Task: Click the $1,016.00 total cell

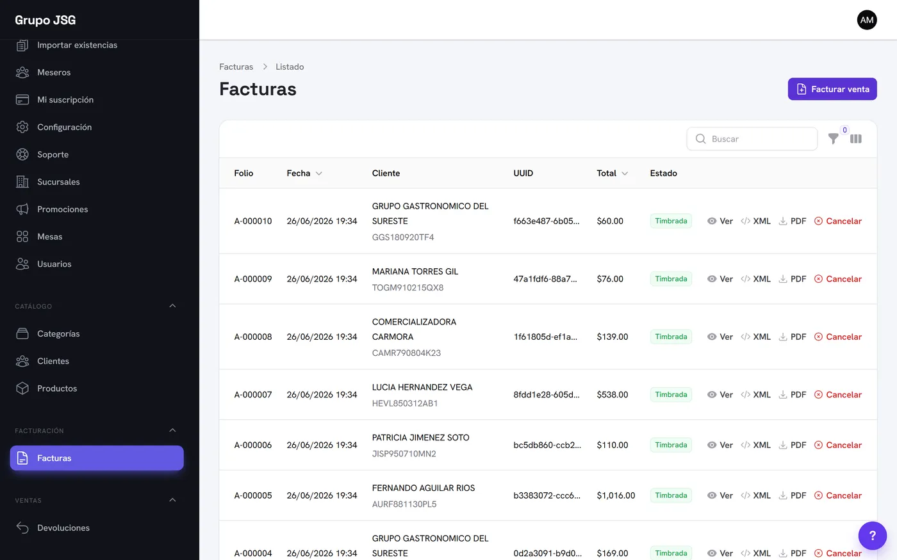Action: coord(616,495)
